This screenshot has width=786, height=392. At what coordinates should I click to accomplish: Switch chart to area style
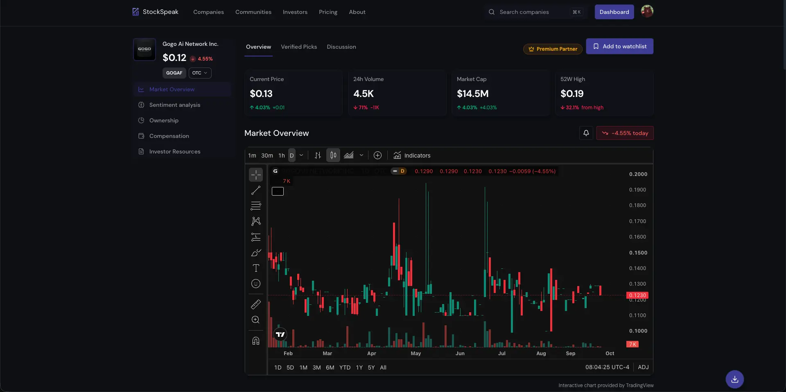point(349,155)
